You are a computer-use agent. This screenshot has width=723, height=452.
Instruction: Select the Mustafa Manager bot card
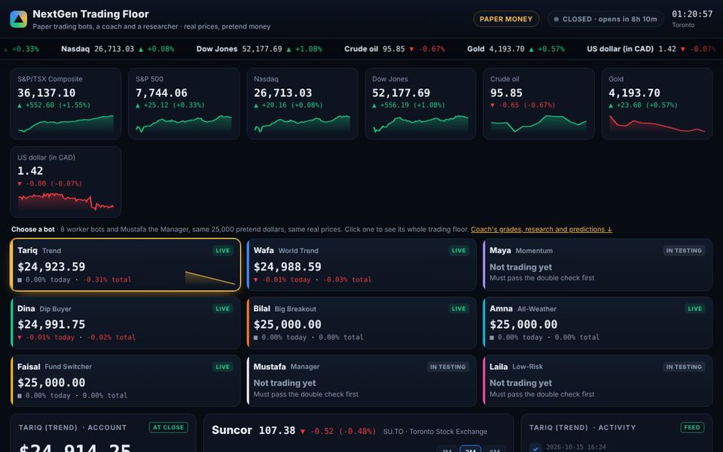pyautogui.click(x=361, y=381)
